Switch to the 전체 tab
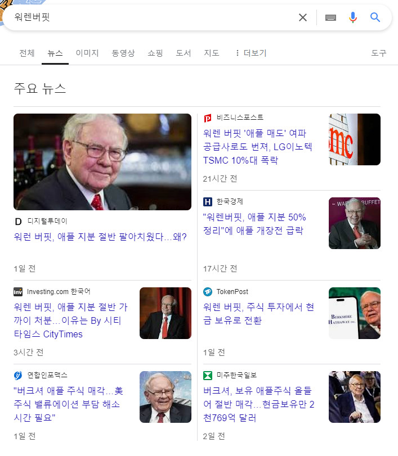 click(x=27, y=53)
